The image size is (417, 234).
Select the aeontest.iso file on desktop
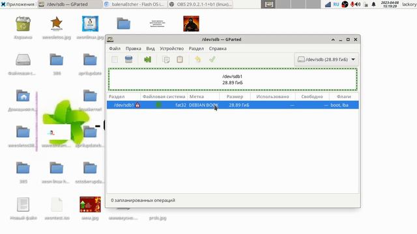tap(57, 204)
